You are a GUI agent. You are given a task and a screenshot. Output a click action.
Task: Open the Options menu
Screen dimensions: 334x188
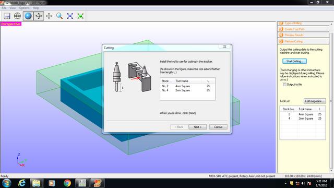[x=25, y=8]
